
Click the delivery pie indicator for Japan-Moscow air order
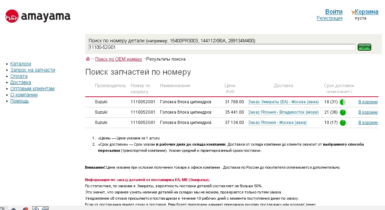(343, 123)
